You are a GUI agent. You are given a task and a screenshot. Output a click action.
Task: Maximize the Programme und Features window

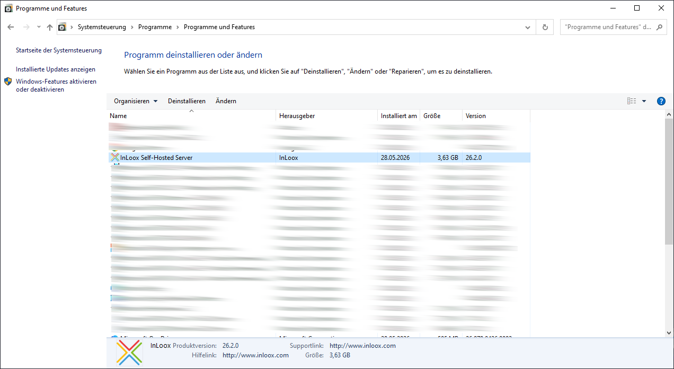(637, 8)
